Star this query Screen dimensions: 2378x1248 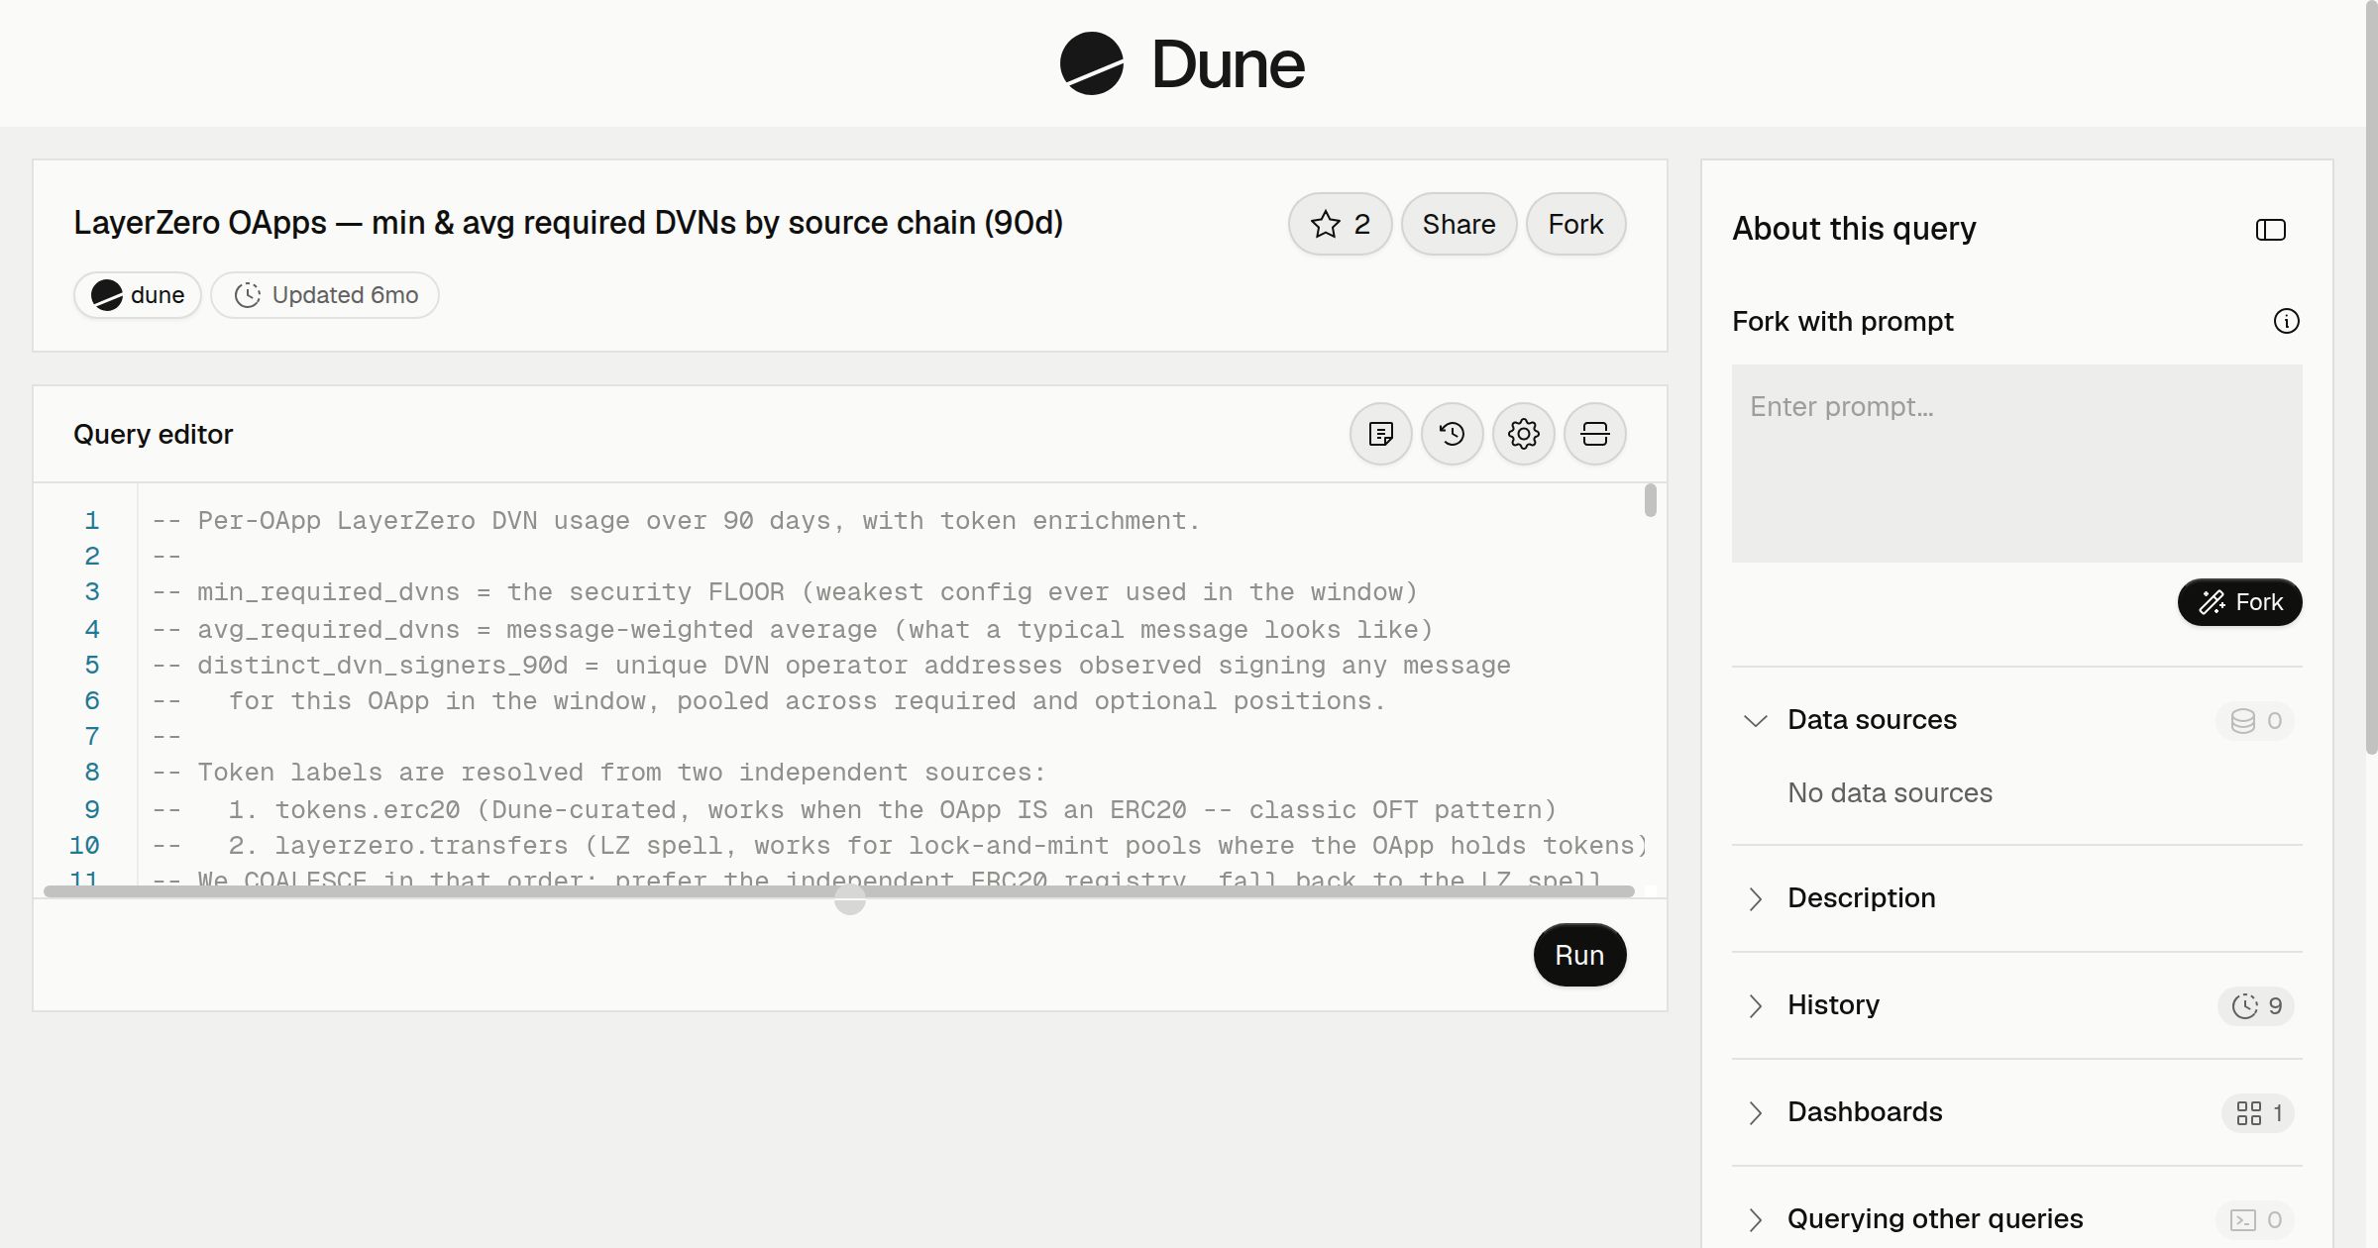point(1341,224)
